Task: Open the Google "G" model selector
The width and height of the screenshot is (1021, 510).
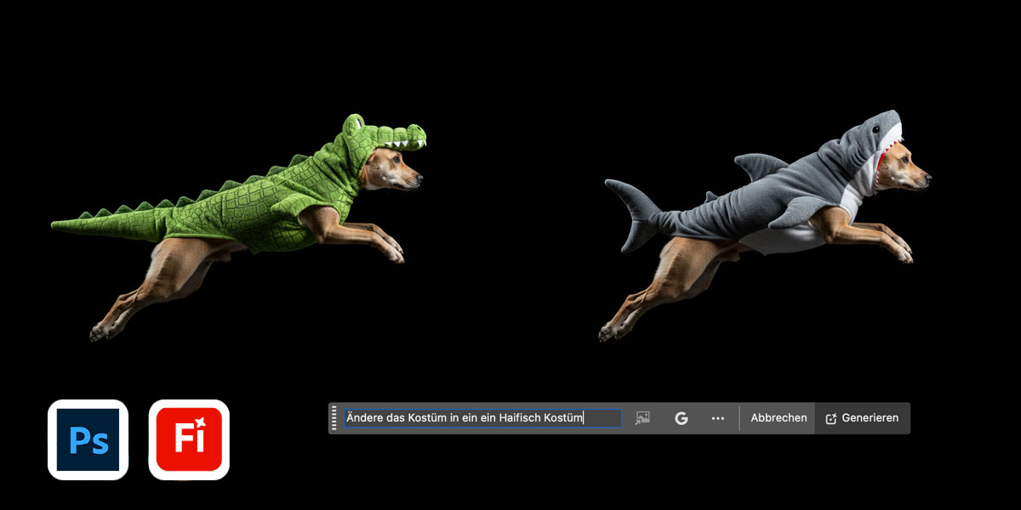Action: point(681,418)
